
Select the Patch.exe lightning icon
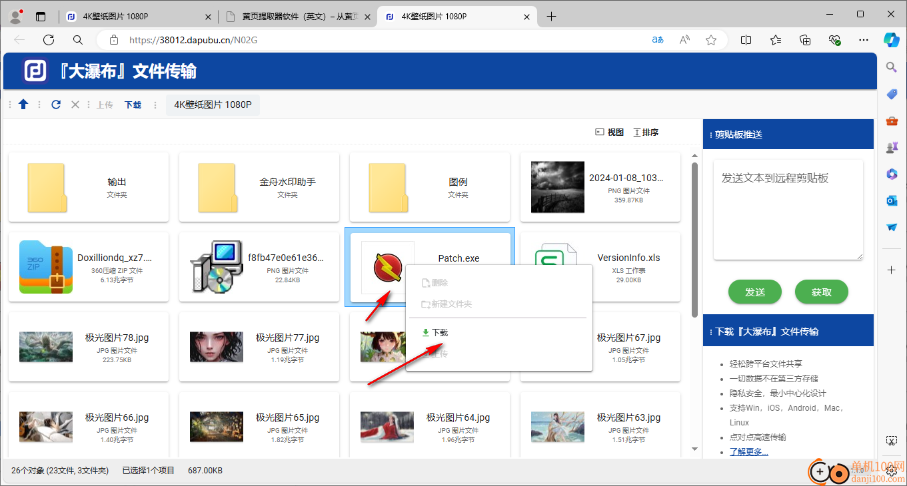click(388, 268)
